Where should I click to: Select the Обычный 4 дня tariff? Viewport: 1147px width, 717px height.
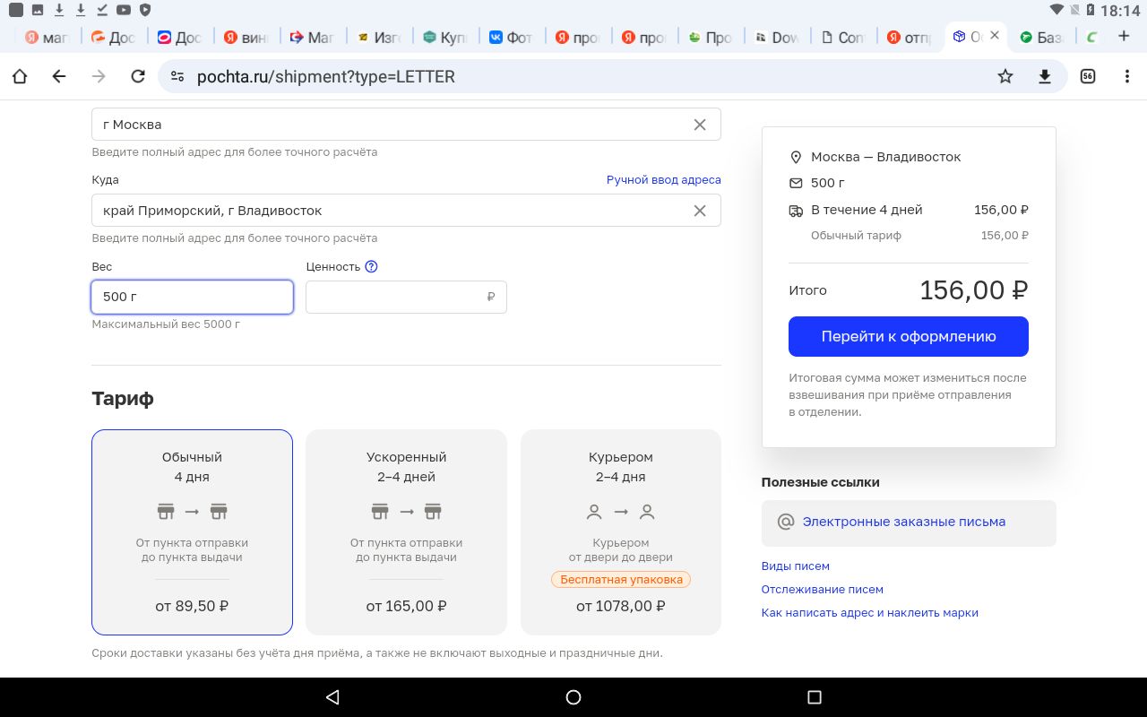pyautogui.click(x=192, y=531)
